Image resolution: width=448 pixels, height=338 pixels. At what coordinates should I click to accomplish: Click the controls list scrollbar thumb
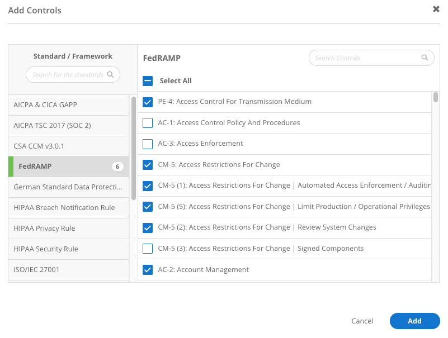[x=436, y=98]
